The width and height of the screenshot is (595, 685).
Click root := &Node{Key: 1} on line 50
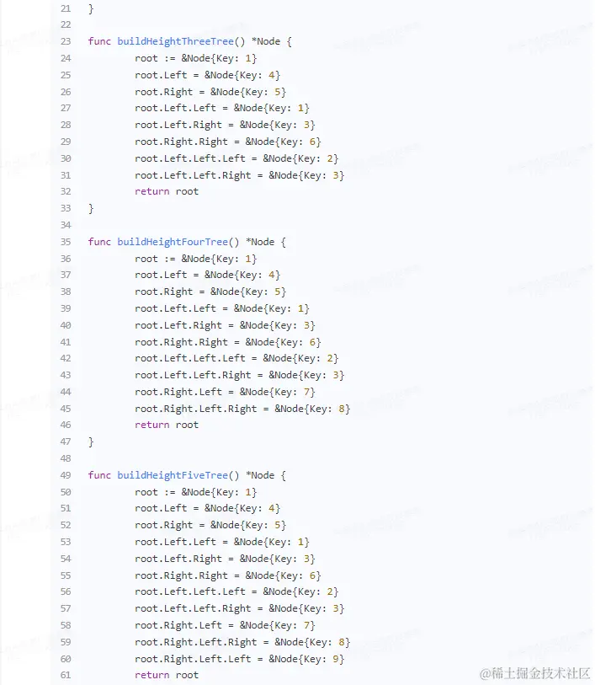coord(196,492)
